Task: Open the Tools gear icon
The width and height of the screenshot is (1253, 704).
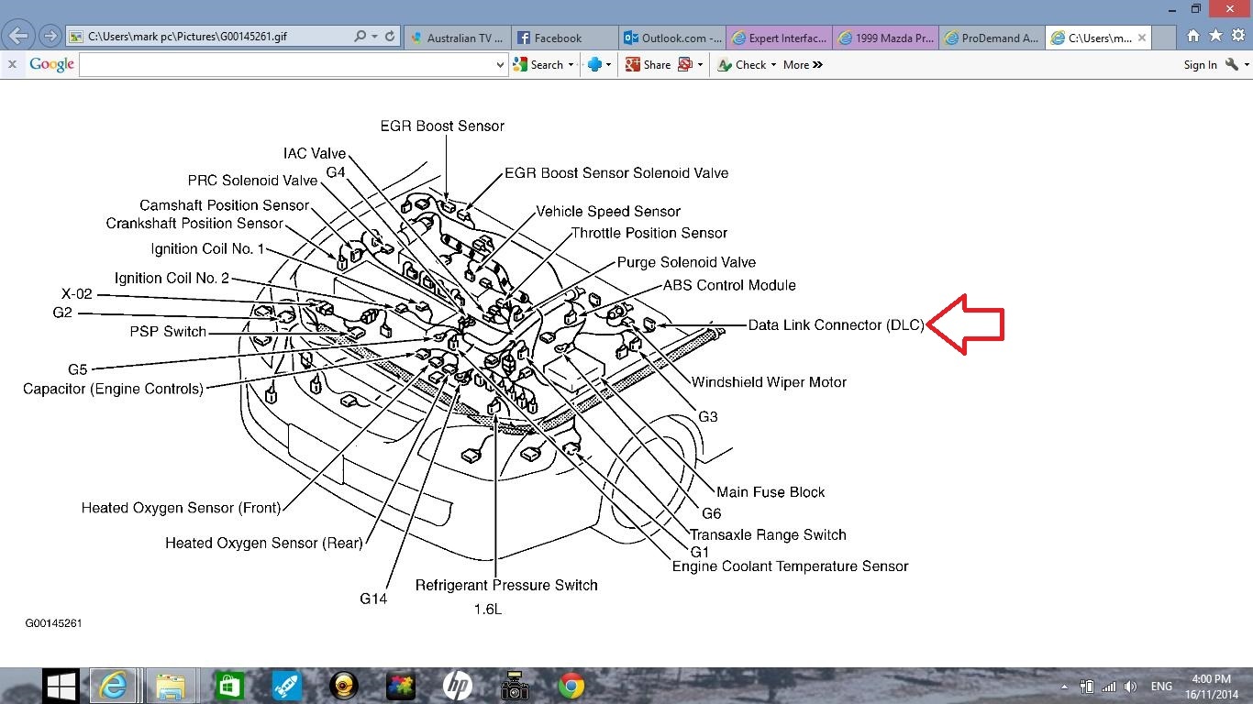Action: click(x=1237, y=36)
